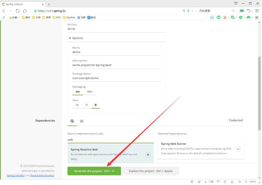262x185 pixels.
Task: Add Spring Reactive Web with plus icon
Action: (x=148, y=155)
